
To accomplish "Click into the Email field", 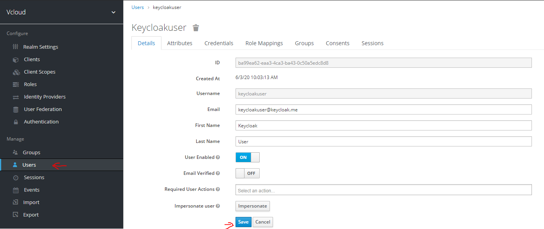I will click(x=383, y=110).
